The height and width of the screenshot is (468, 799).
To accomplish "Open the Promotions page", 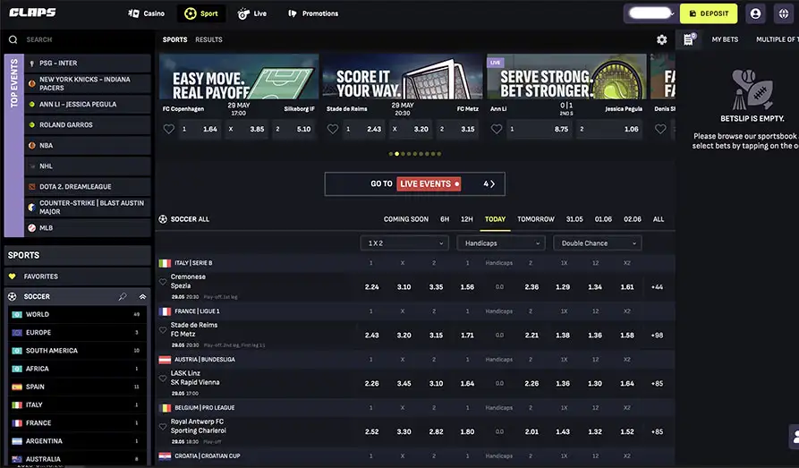I will [313, 13].
